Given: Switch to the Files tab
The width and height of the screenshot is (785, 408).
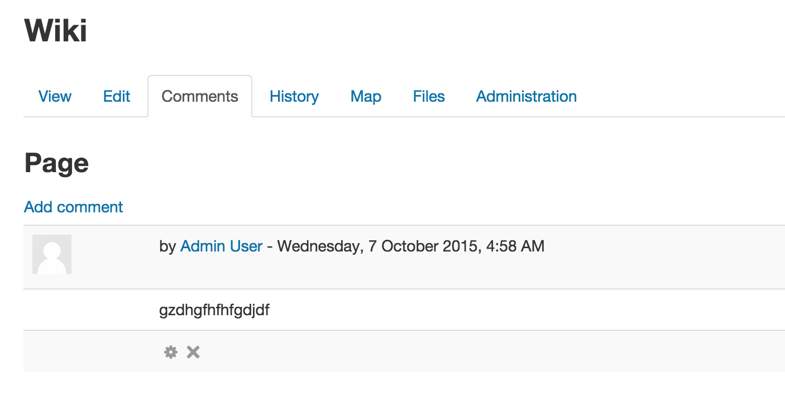Looking at the screenshot, I should tap(429, 96).
